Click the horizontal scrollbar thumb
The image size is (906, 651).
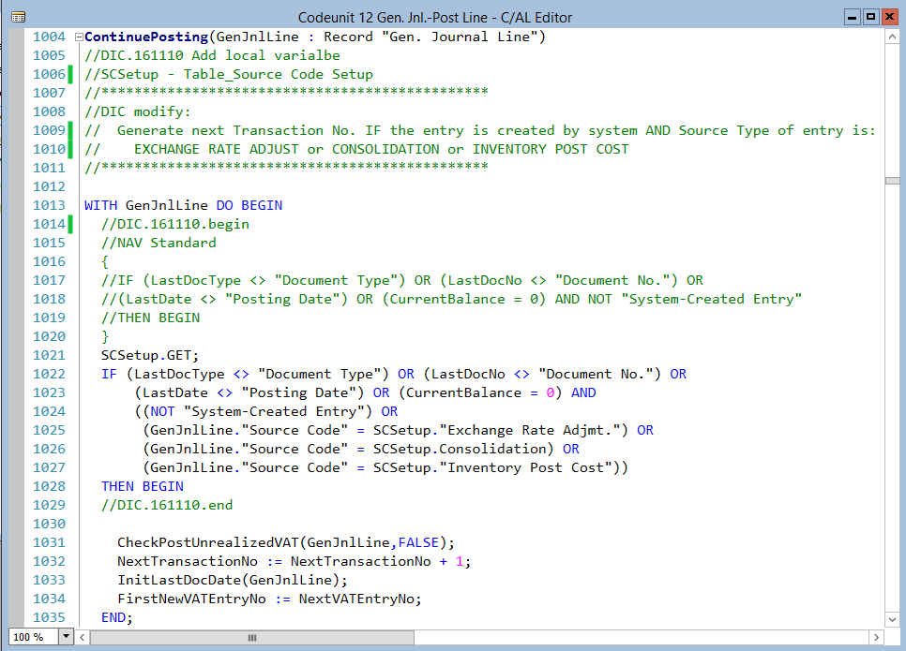coord(253,636)
